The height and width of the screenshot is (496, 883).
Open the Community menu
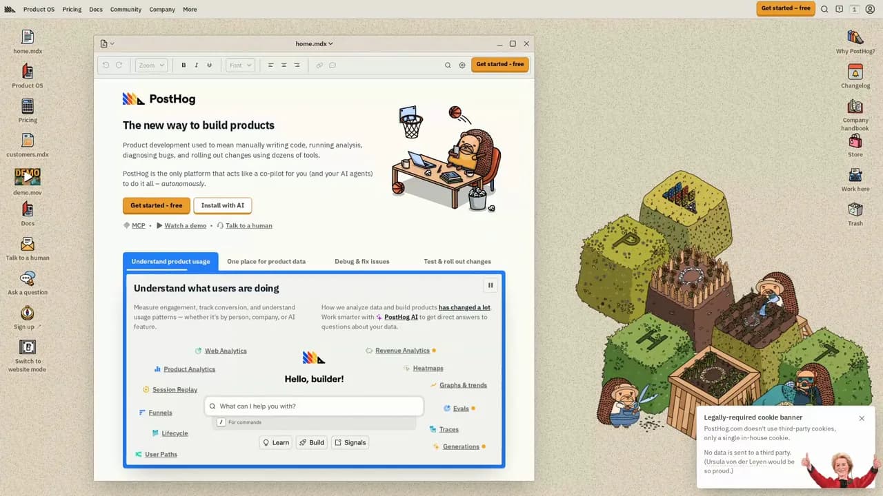tap(126, 10)
